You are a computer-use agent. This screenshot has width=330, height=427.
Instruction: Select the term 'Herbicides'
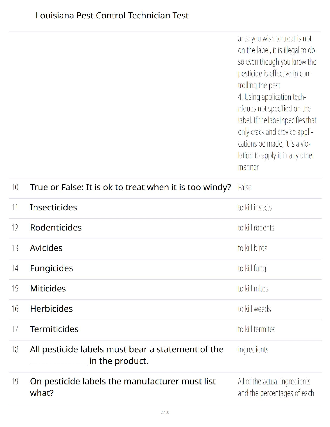(x=51, y=309)
